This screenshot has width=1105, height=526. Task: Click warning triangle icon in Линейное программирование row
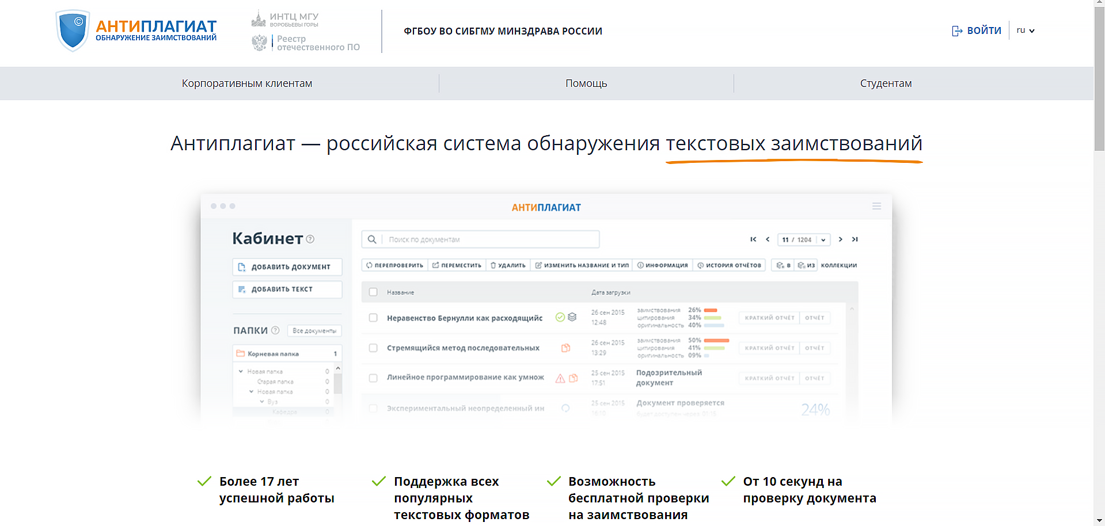coord(560,378)
